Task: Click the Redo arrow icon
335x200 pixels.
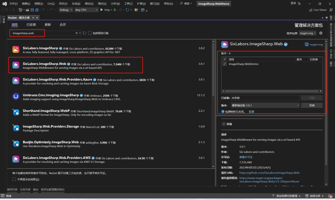Action: tap(51, 10)
